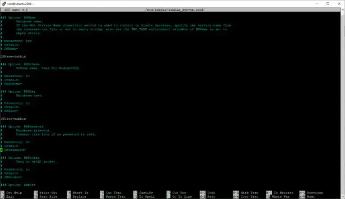This screenshot has width=345, height=199.
Task: Click the DBName=zabbix configuration line
Action: click(13, 56)
